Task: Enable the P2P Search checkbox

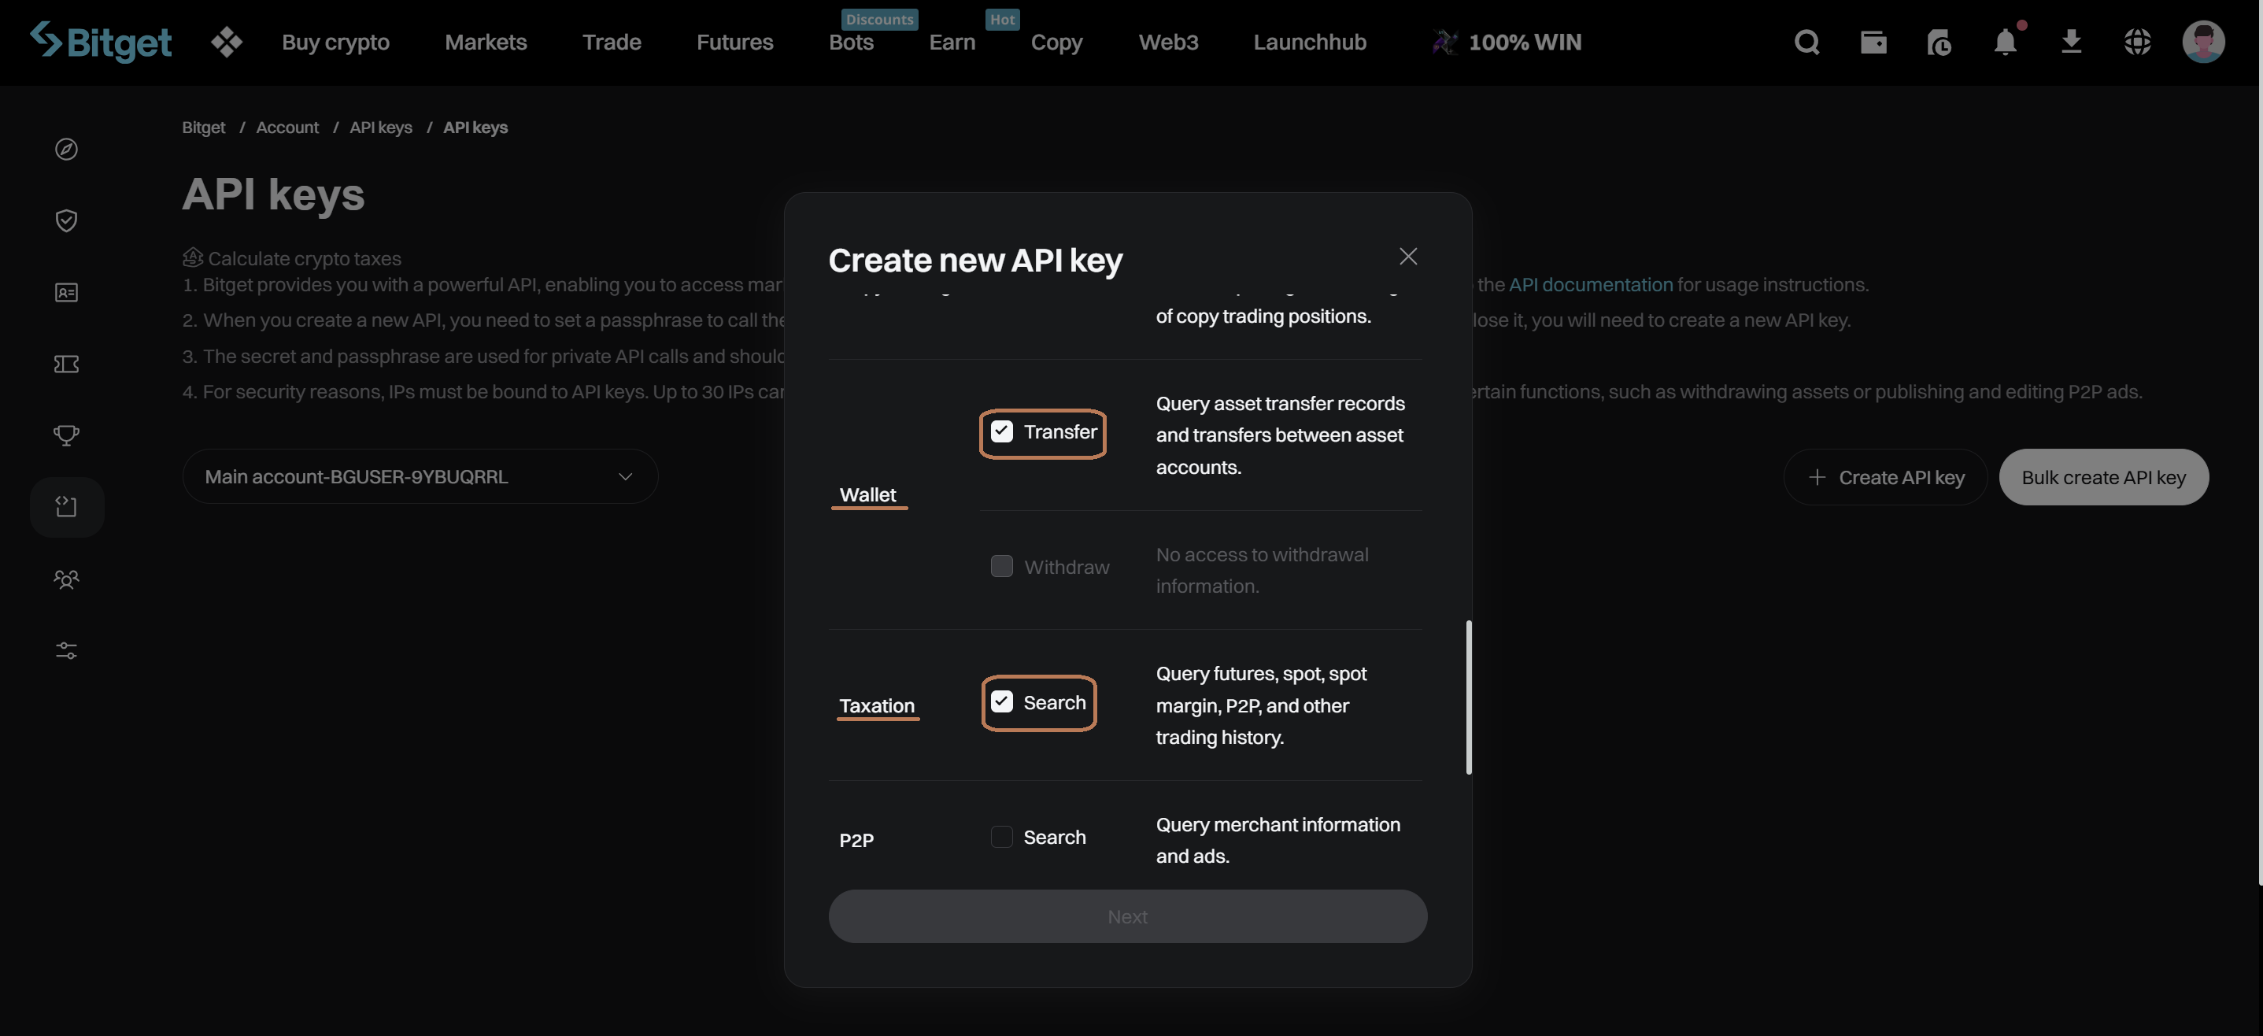Action: (x=1001, y=837)
